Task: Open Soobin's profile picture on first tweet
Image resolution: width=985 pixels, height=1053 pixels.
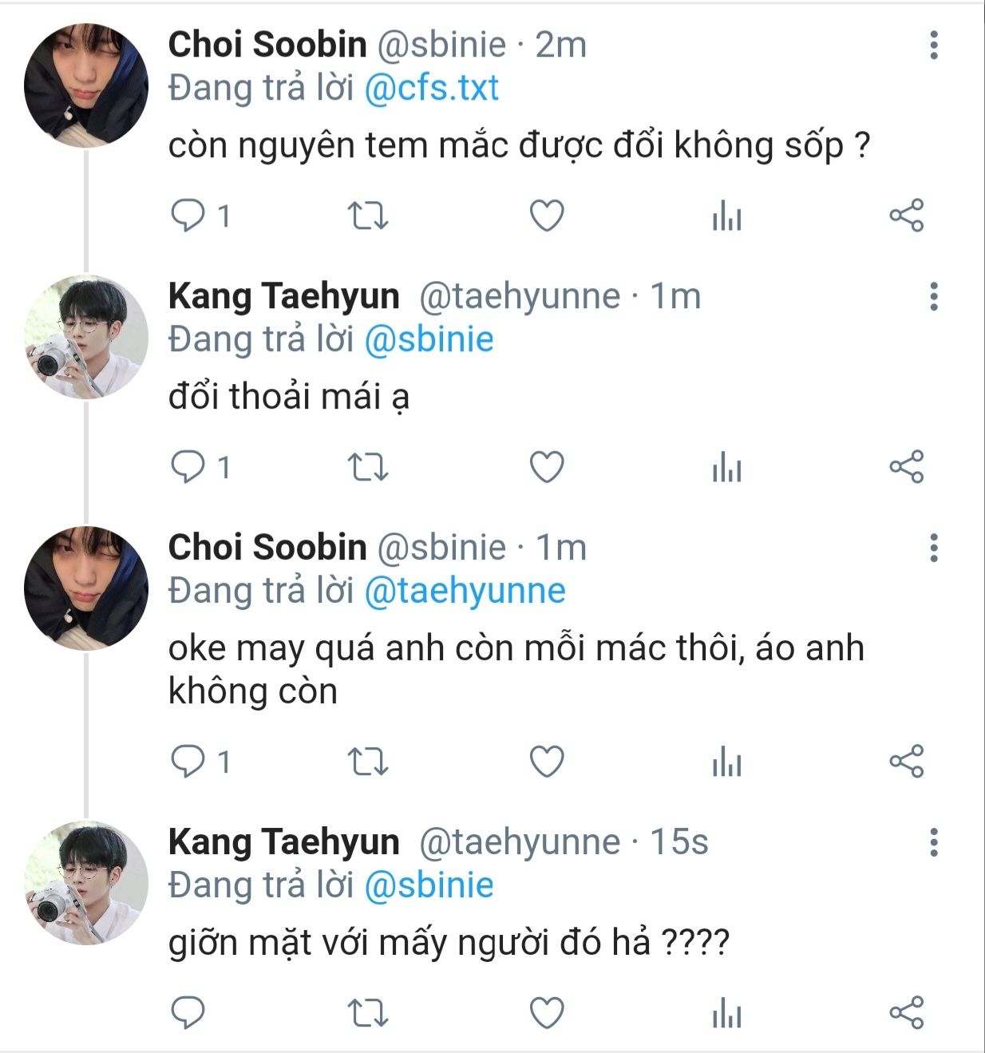Action: coord(85,85)
